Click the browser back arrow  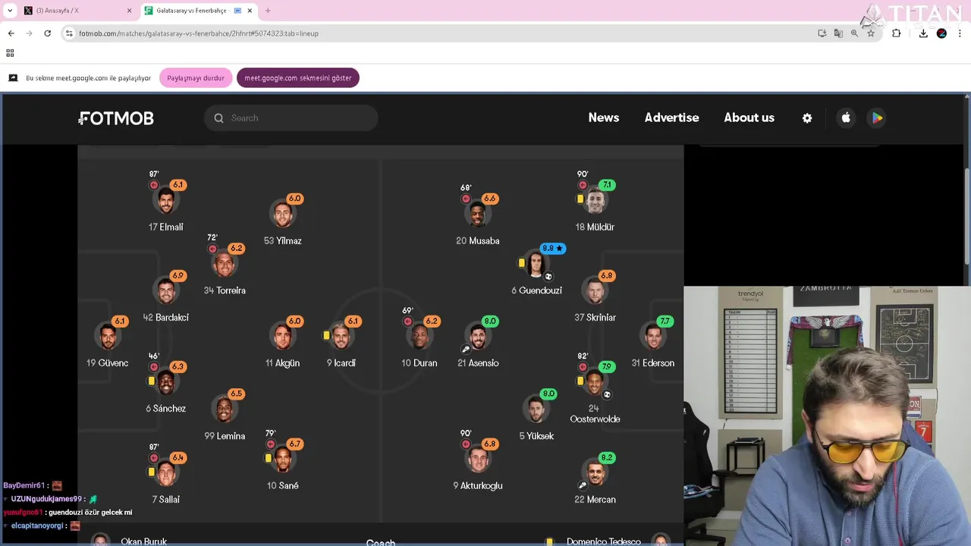pos(11,33)
